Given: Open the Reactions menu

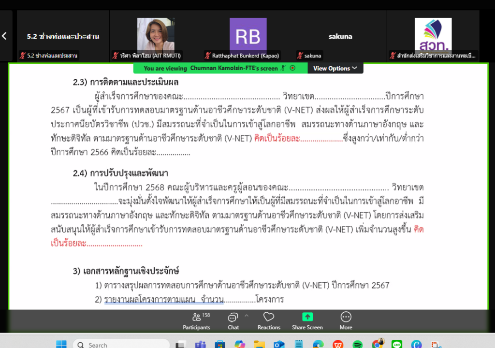Looking at the screenshot, I should (269, 320).
